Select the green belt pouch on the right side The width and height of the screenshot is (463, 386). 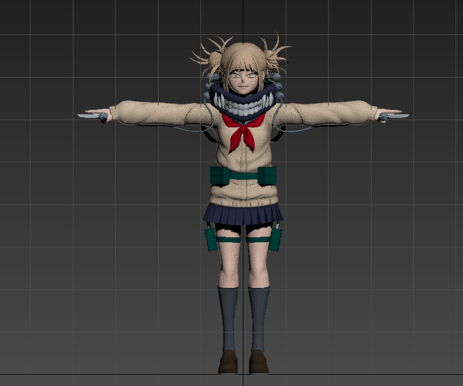(x=267, y=175)
